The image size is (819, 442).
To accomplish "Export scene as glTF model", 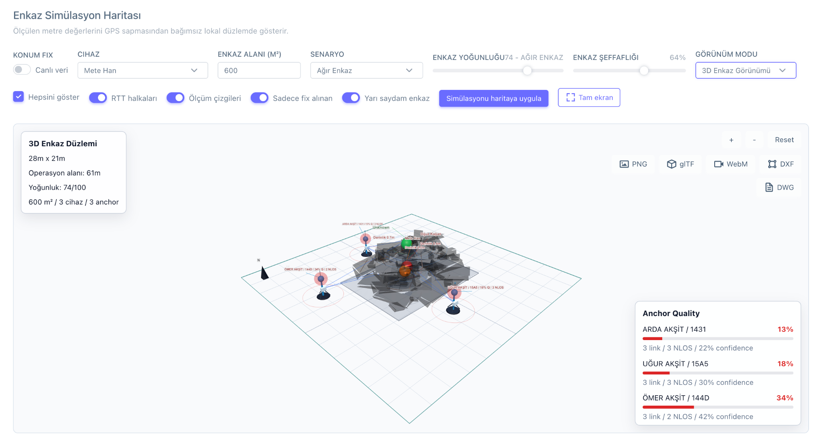I will click(x=680, y=164).
